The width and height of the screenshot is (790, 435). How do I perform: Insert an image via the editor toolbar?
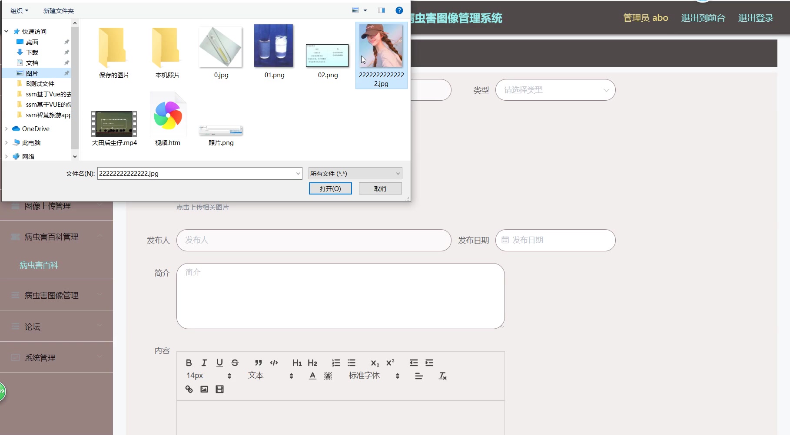pos(204,389)
